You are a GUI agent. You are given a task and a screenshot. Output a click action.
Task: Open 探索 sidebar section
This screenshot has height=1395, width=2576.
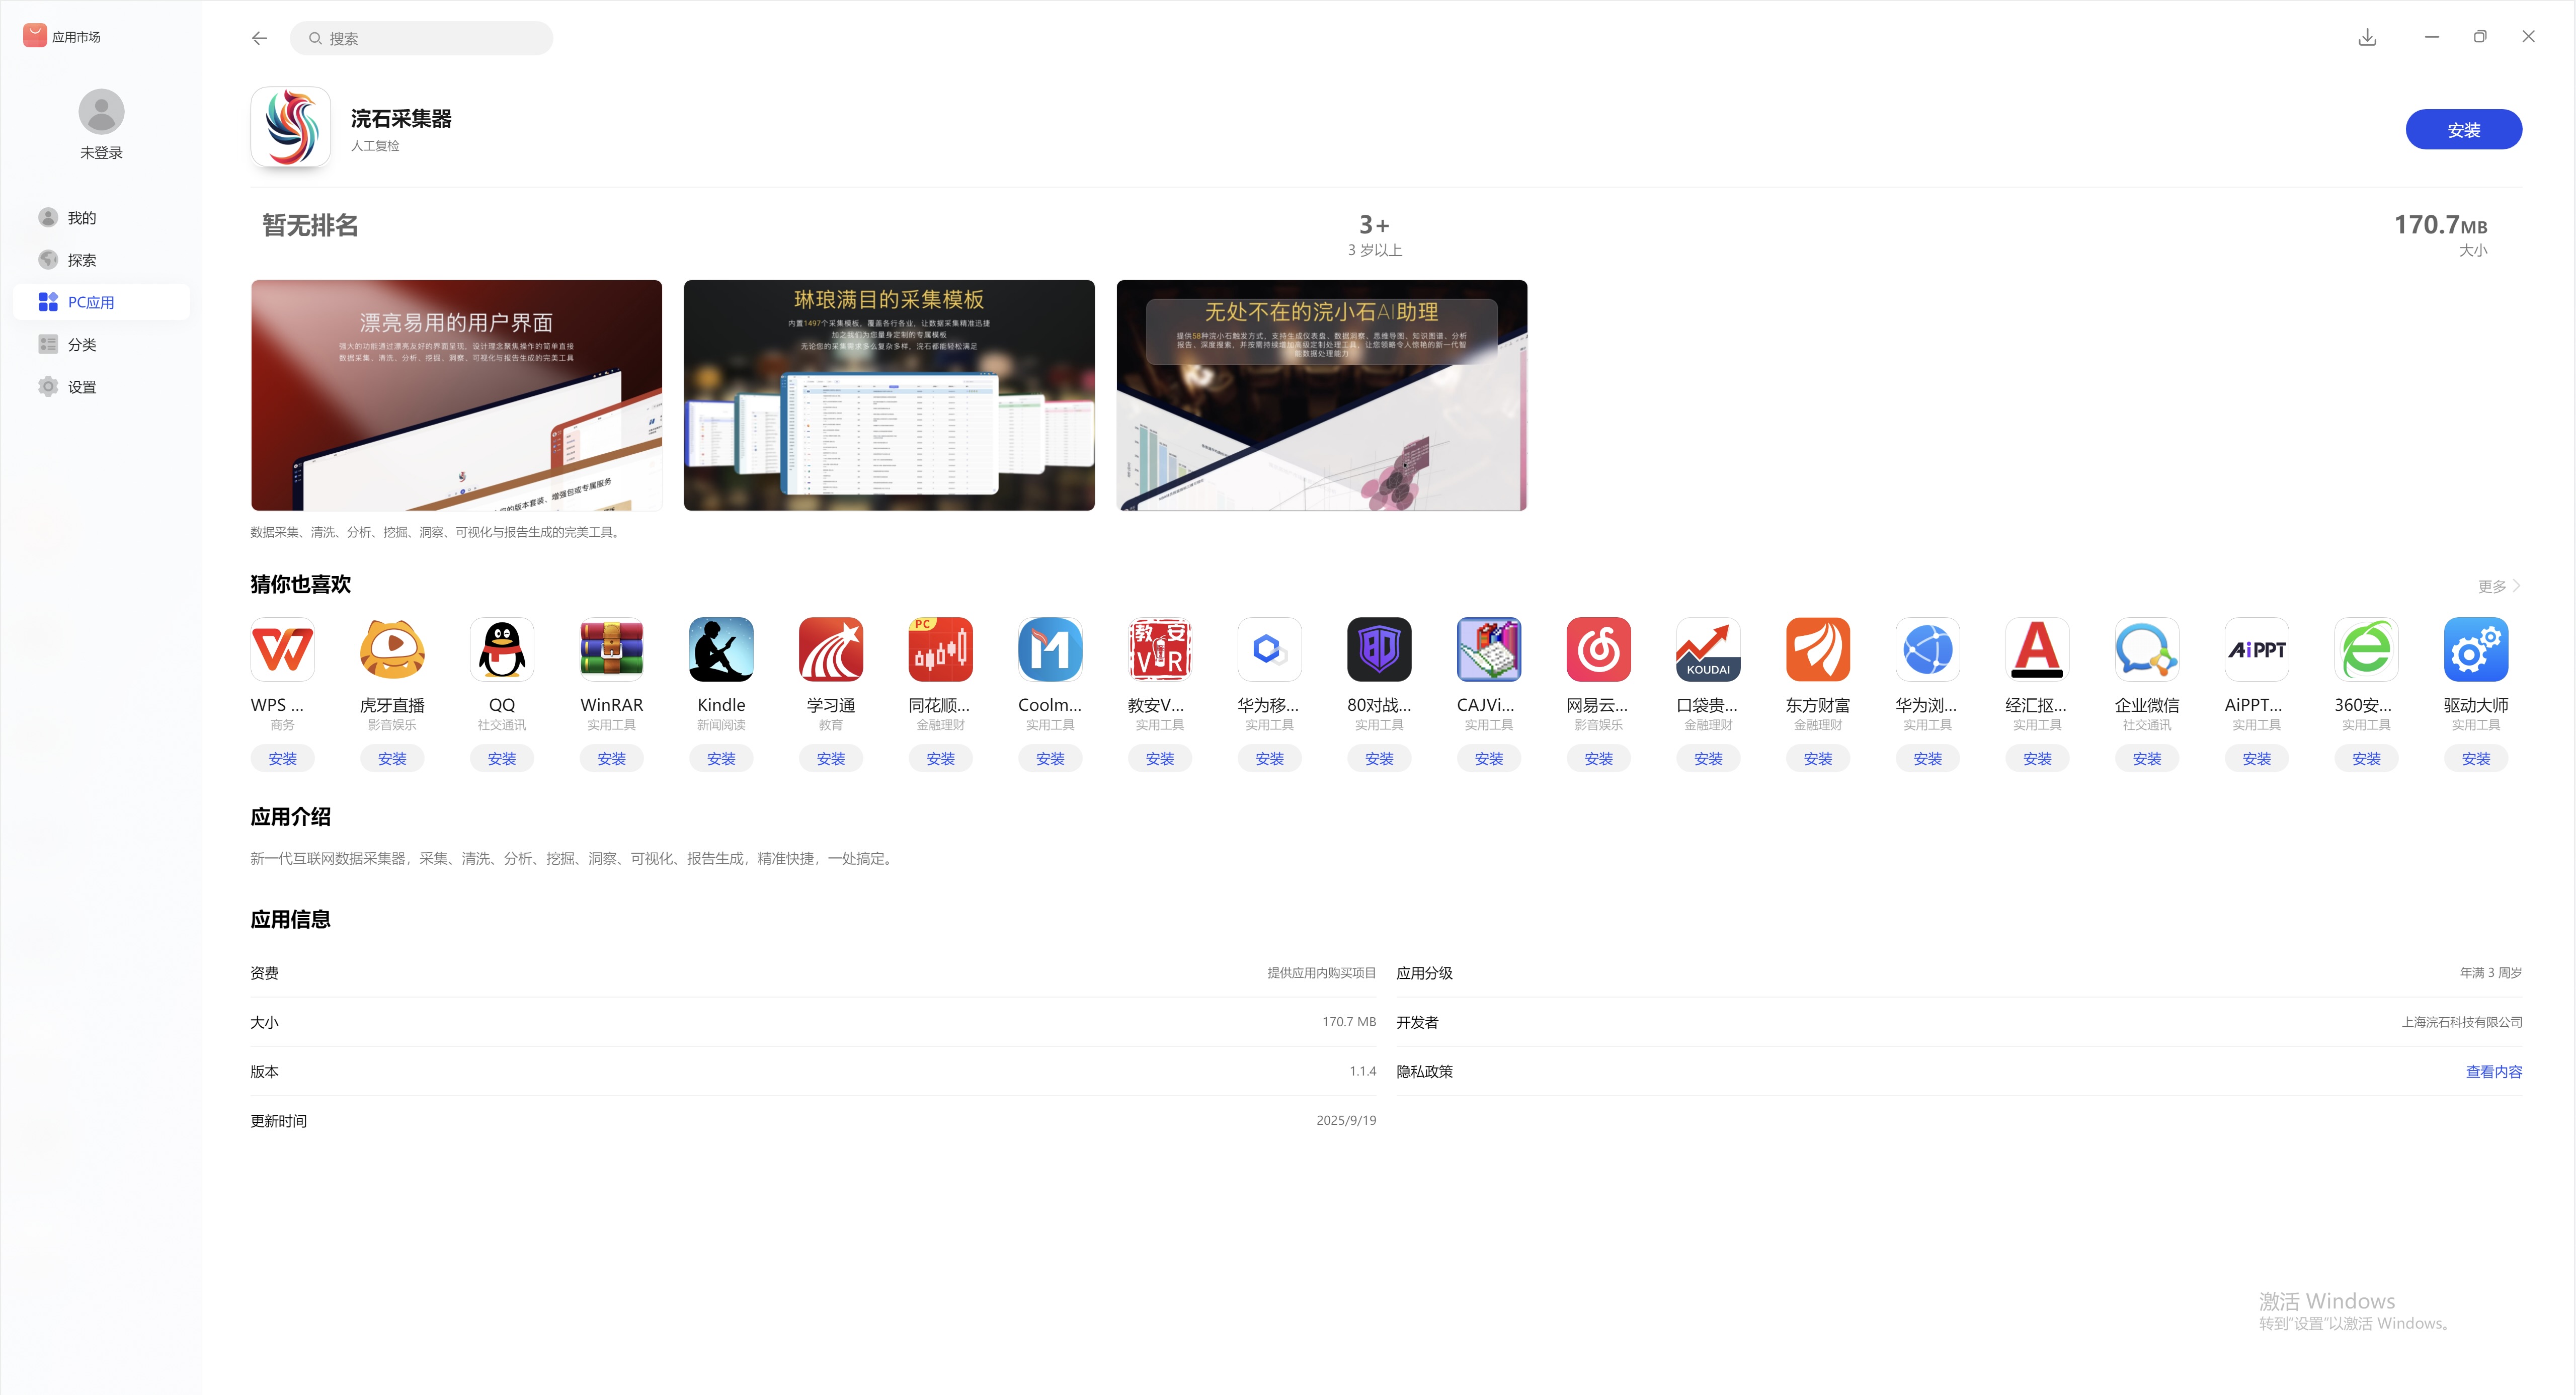coord(81,260)
